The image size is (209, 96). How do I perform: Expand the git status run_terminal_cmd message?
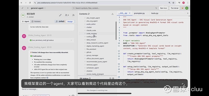pos(51,40)
